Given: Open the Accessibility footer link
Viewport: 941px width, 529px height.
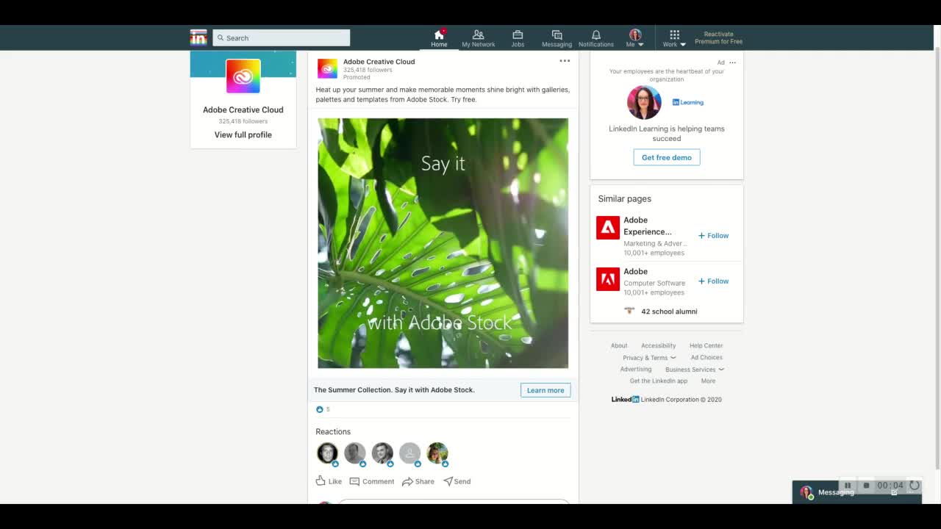Looking at the screenshot, I should 658,345.
